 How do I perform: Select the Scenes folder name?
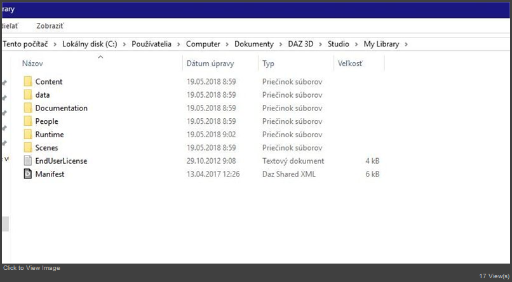(47, 148)
